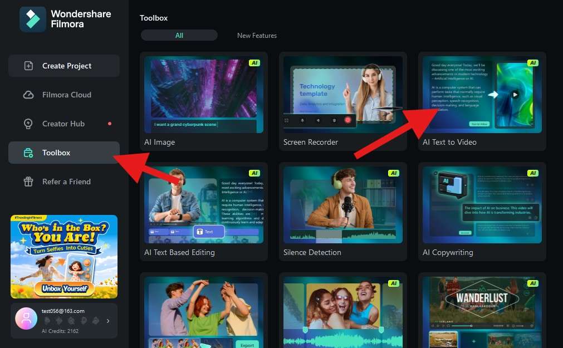The height and width of the screenshot is (348, 563).
Task: Click the cyberpunk prompt field in AI Image preview
Action: [x=203, y=125]
